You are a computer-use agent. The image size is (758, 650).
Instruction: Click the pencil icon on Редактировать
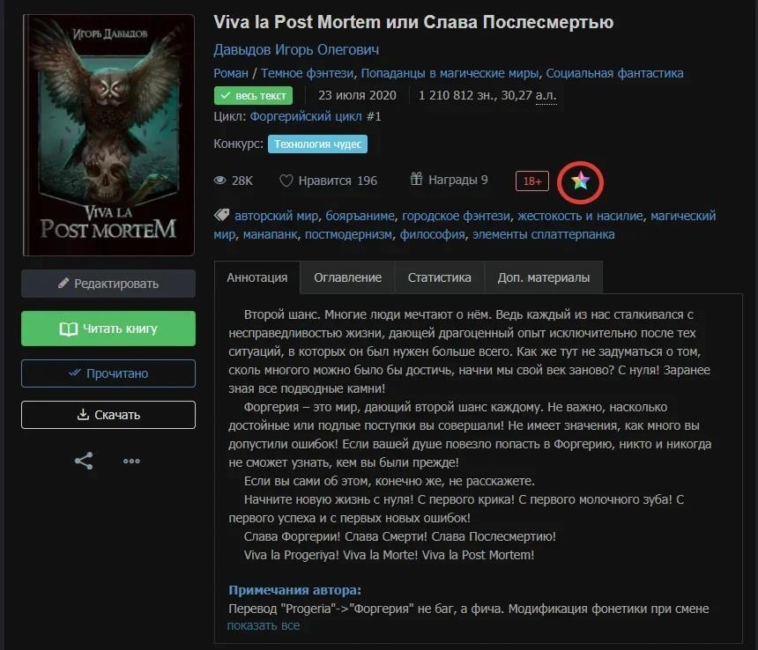[x=63, y=283]
